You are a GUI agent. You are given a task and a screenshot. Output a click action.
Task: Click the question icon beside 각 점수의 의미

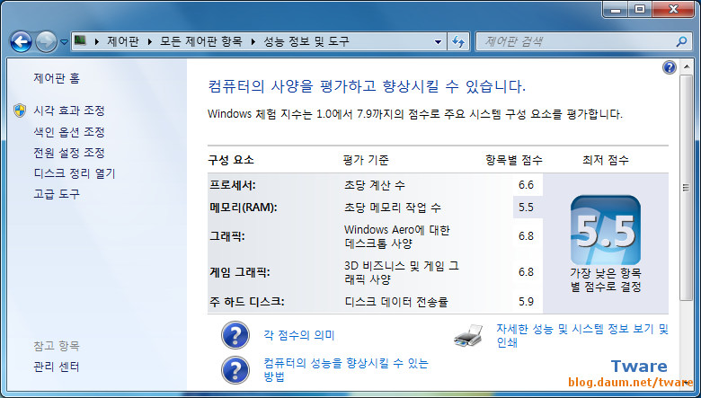click(235, 335)
